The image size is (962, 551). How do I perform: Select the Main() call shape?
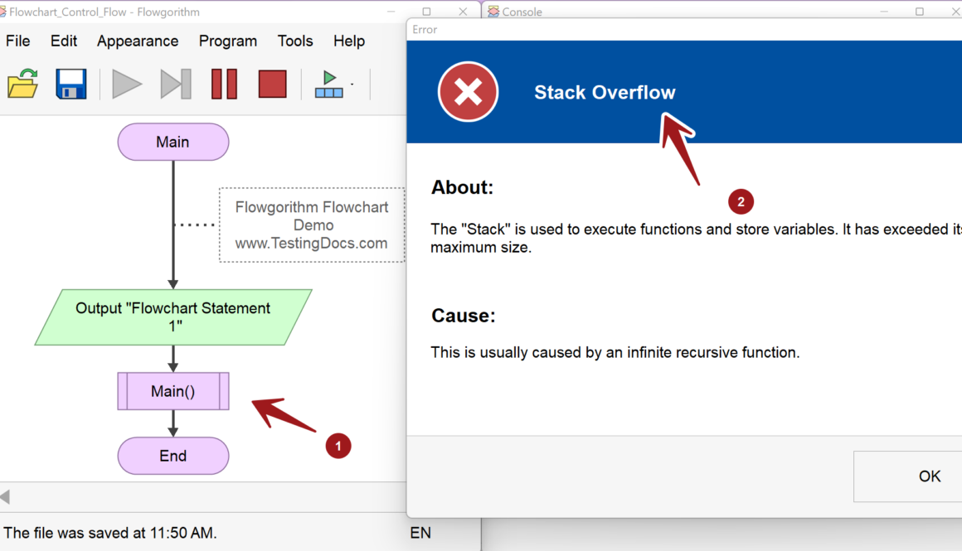click(173, 391)
